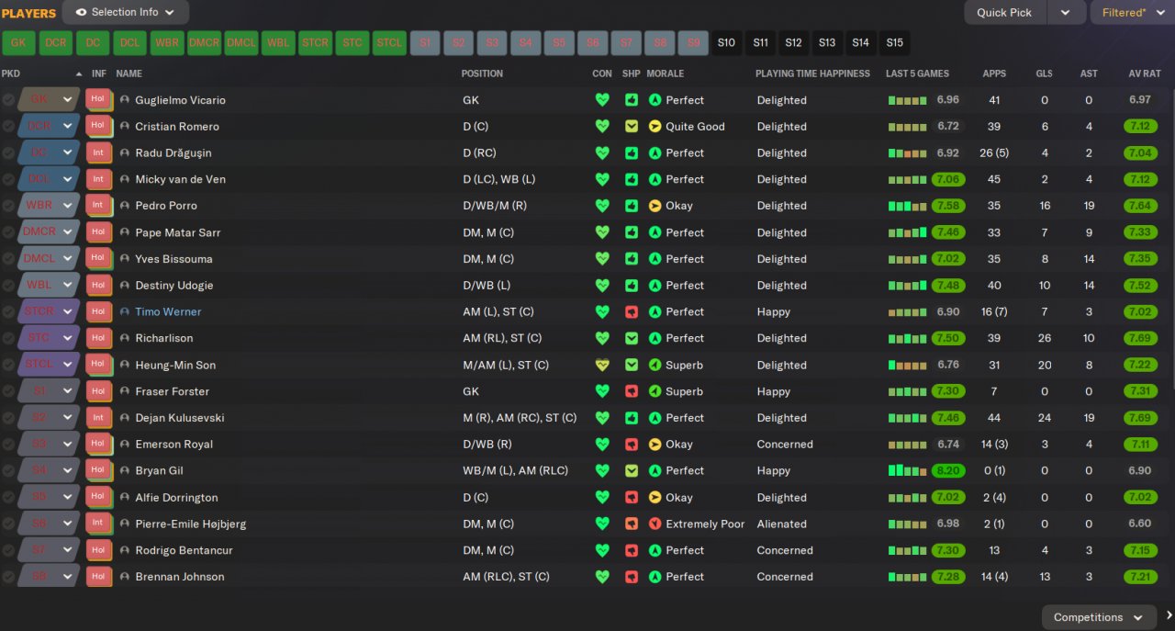Click Yves Bissouma's Perfect morale icon
The image size is (1175, 631).
click(655, 259)
